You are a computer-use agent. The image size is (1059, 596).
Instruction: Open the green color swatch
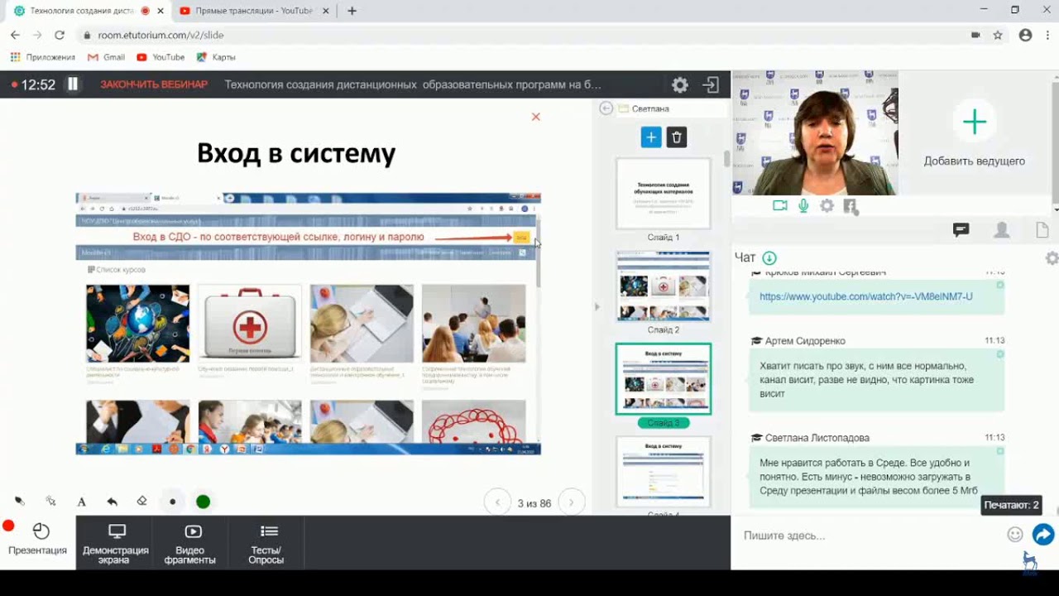coord(203,502)
